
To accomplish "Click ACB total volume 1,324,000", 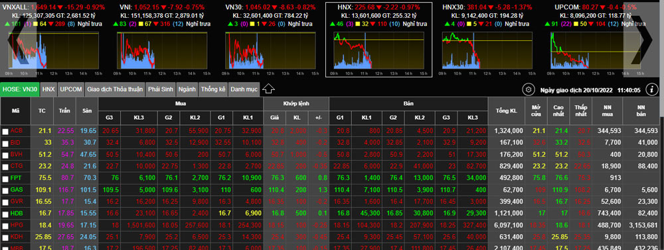I will 508,132.
